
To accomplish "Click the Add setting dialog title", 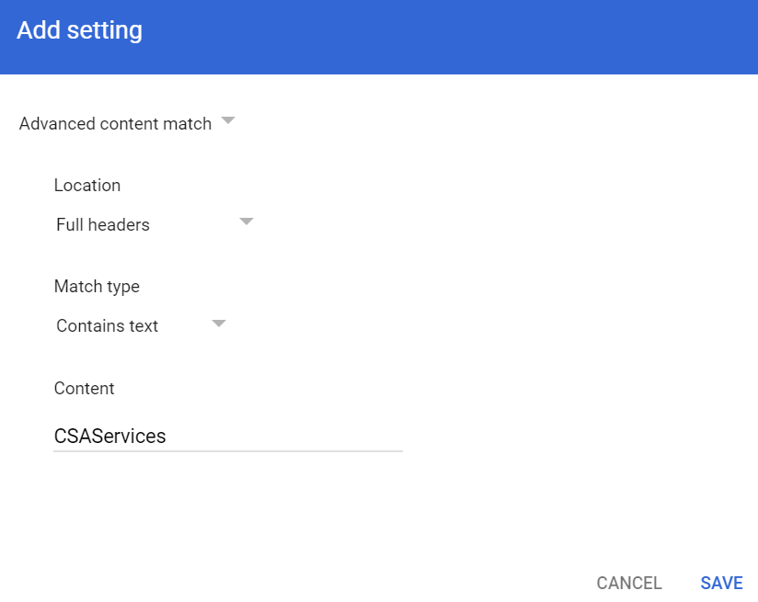I will point(79,29).
